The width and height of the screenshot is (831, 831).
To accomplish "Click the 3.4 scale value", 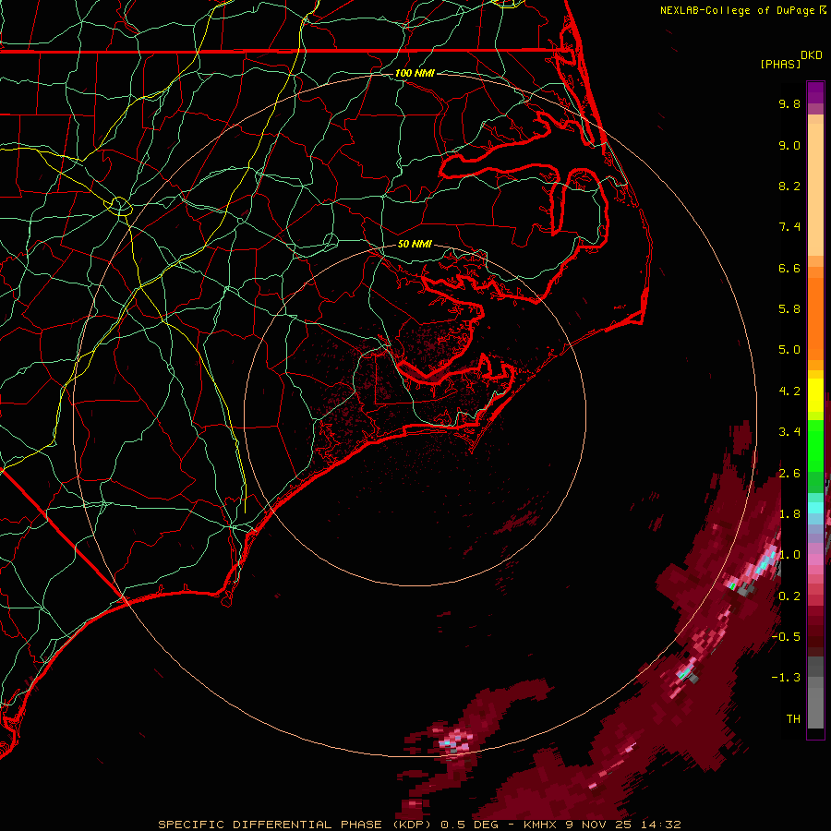I will 789,432.
